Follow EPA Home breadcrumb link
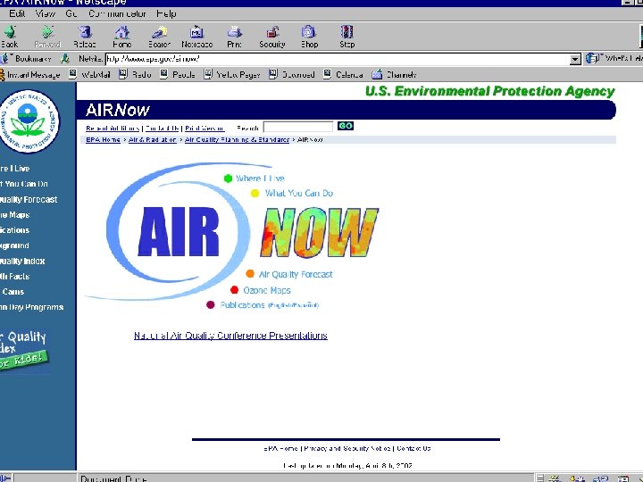Viewport: 643px width, 482px height. (103, 140)
